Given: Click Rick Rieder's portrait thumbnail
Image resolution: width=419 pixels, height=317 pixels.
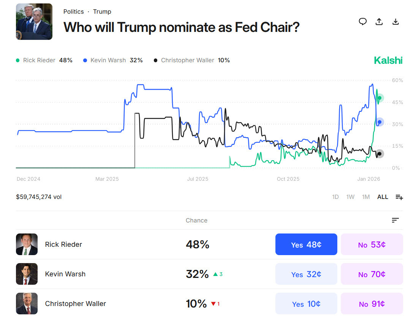Looking at the screenshot, I should coord(27,244).
